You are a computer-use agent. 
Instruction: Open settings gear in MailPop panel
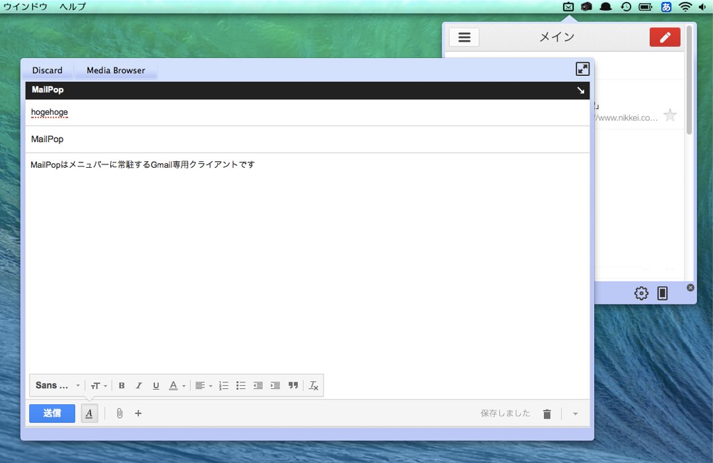pos(641,293)
